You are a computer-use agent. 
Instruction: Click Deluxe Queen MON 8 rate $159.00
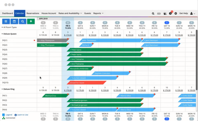(105, 35)
